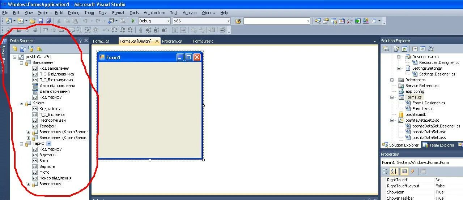Collapse the Замовлення table node

click(x=22, y=62)
